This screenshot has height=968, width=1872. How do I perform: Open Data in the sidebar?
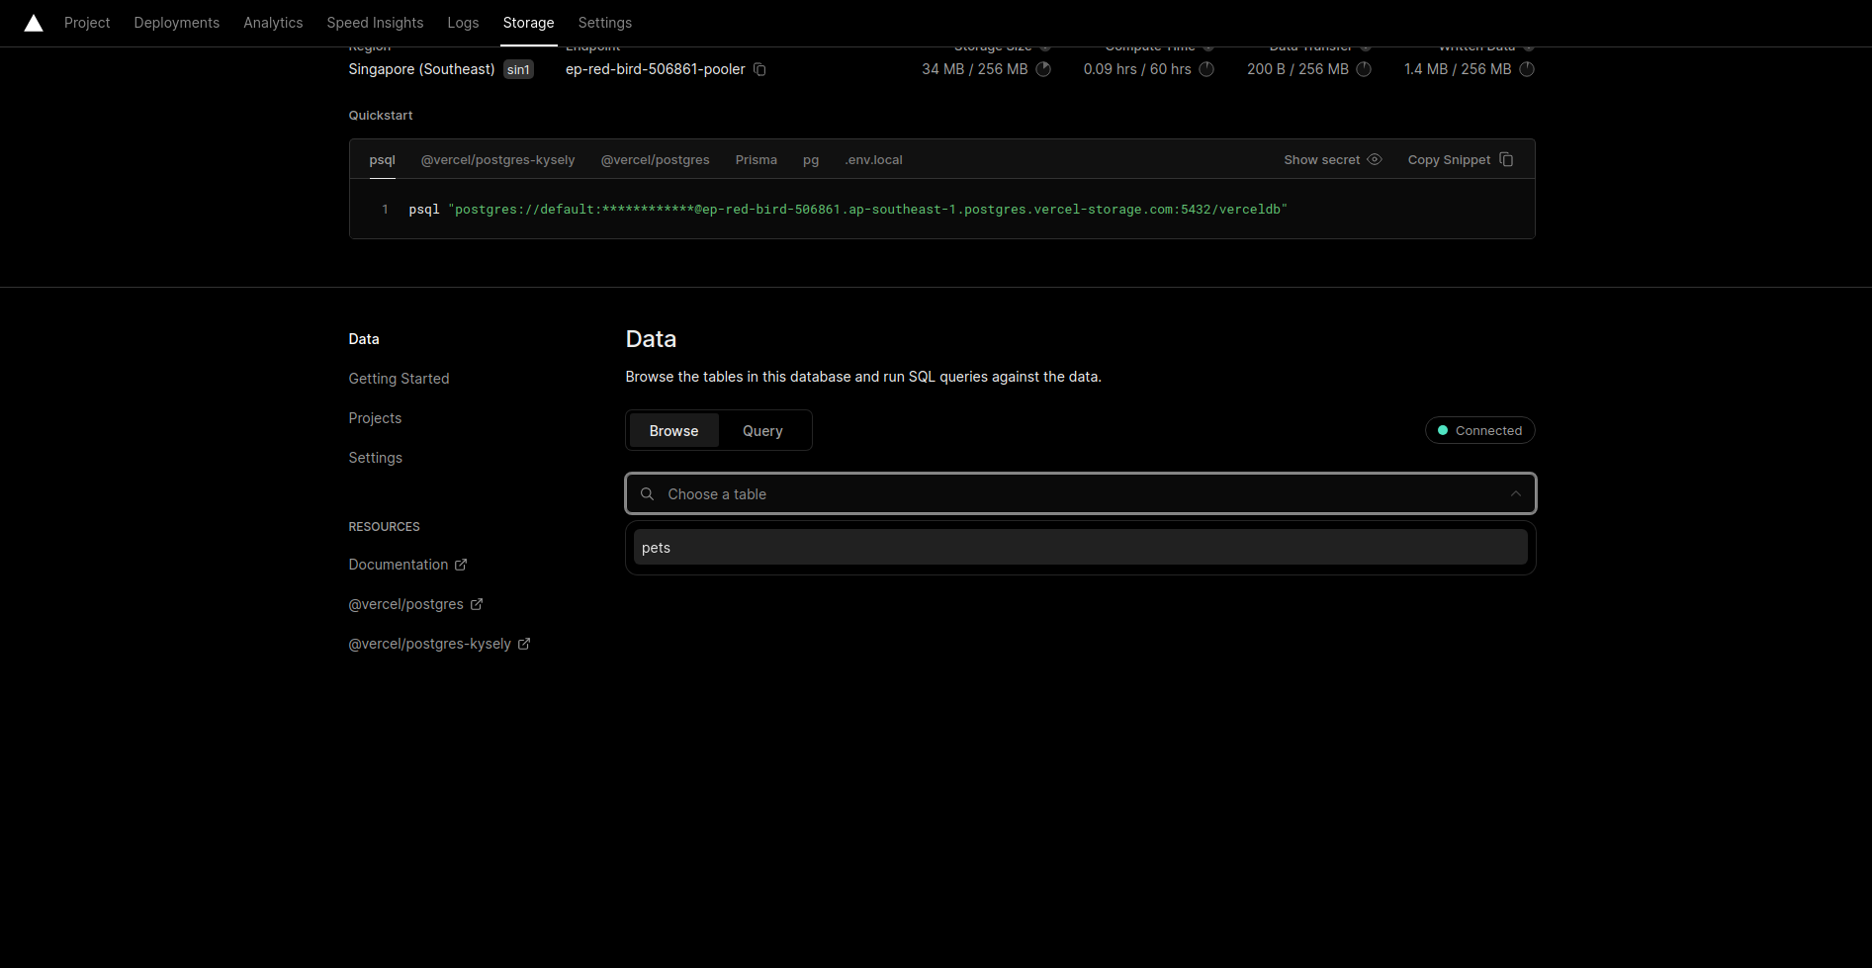pyautogui.click(x=364, y=339)
